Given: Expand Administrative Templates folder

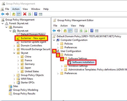Looking at the screenshot, I should [62, 70].
